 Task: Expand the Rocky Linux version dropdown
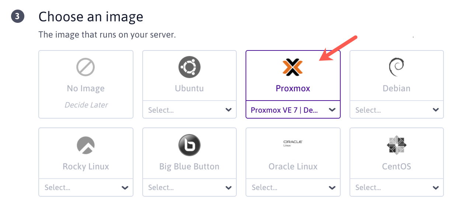(x=86, y=187)
